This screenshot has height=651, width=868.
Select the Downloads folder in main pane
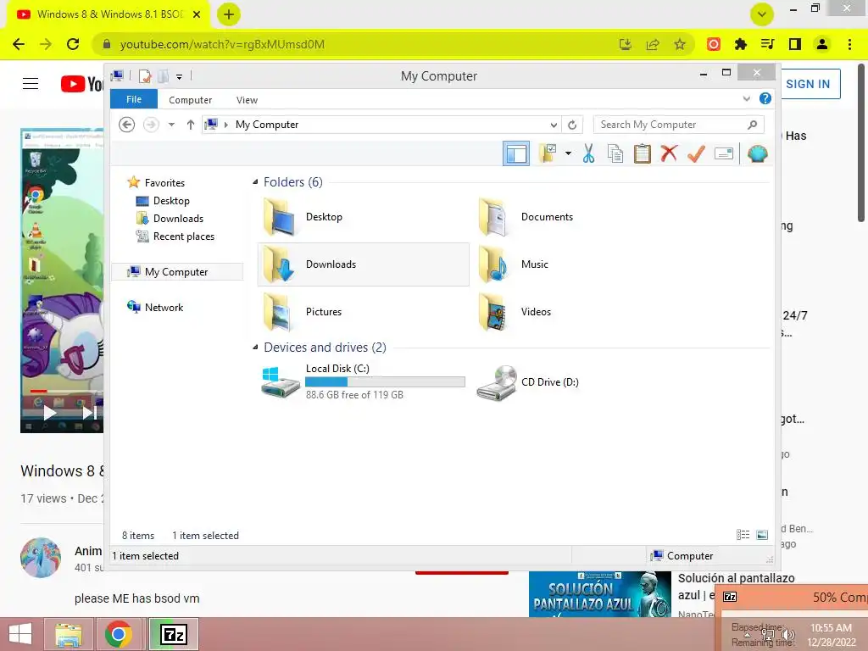[x=363, y=264]
